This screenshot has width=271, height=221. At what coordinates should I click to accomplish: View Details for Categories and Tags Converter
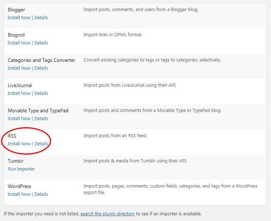(x=41, y=68)
